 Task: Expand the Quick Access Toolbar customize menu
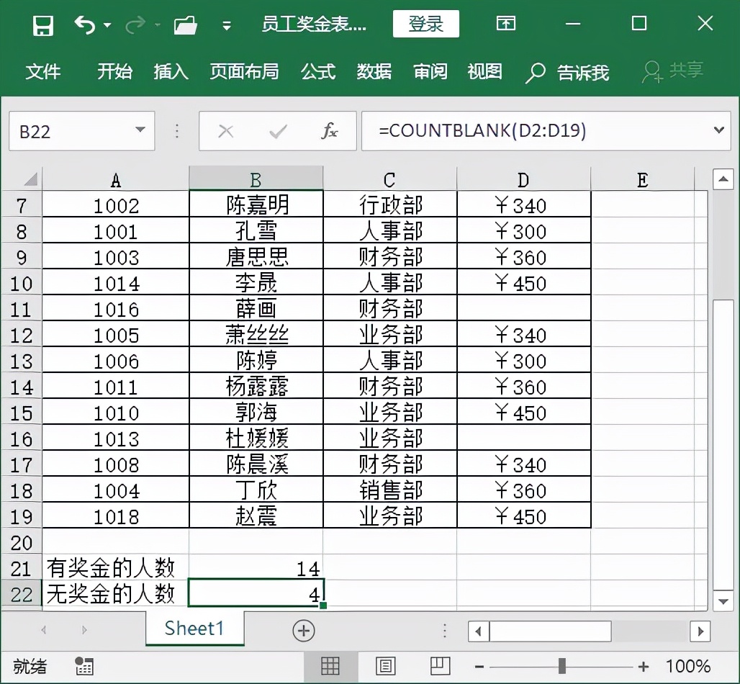225,24
